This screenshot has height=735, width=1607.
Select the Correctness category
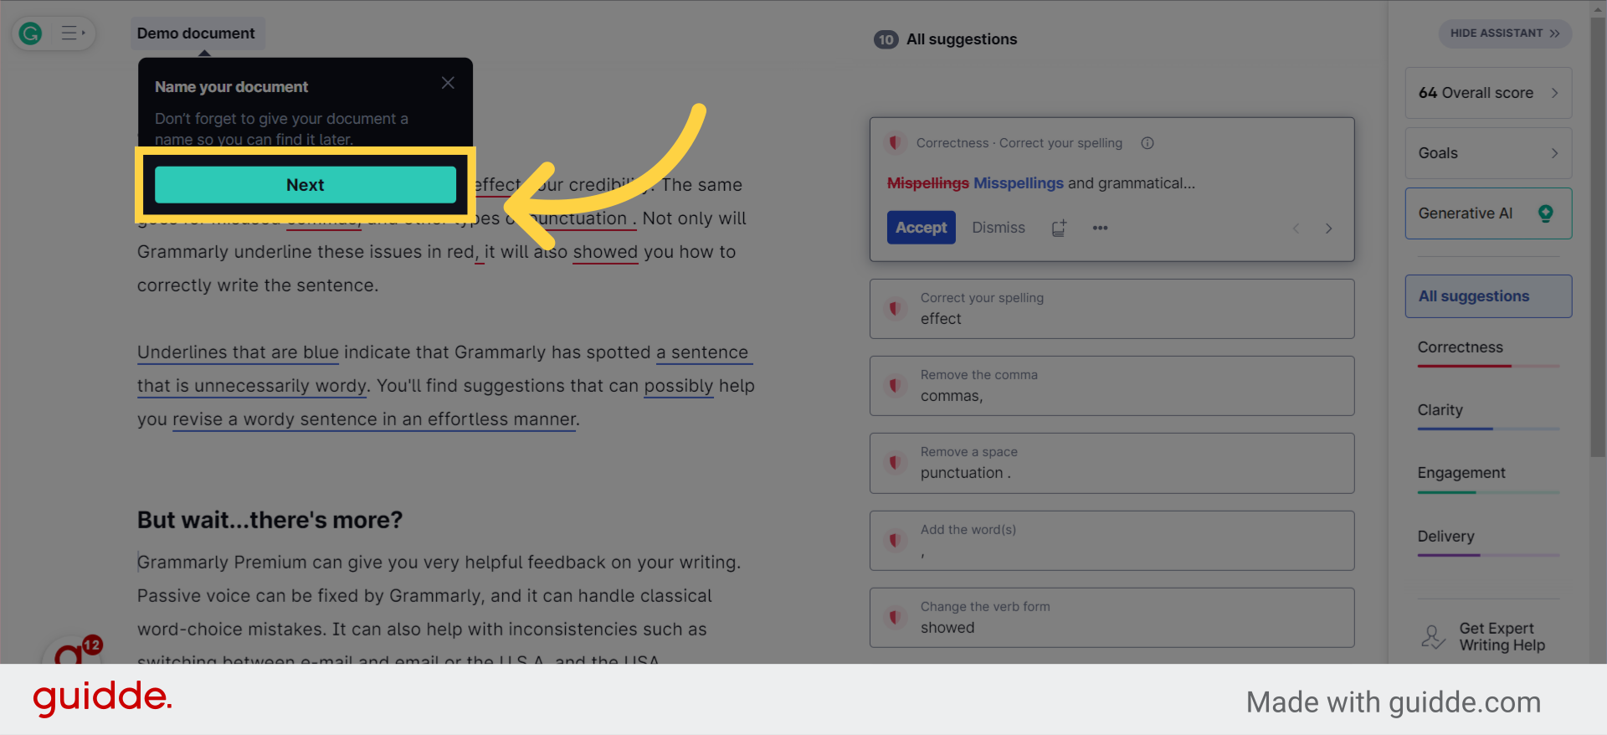(1488, 352)
